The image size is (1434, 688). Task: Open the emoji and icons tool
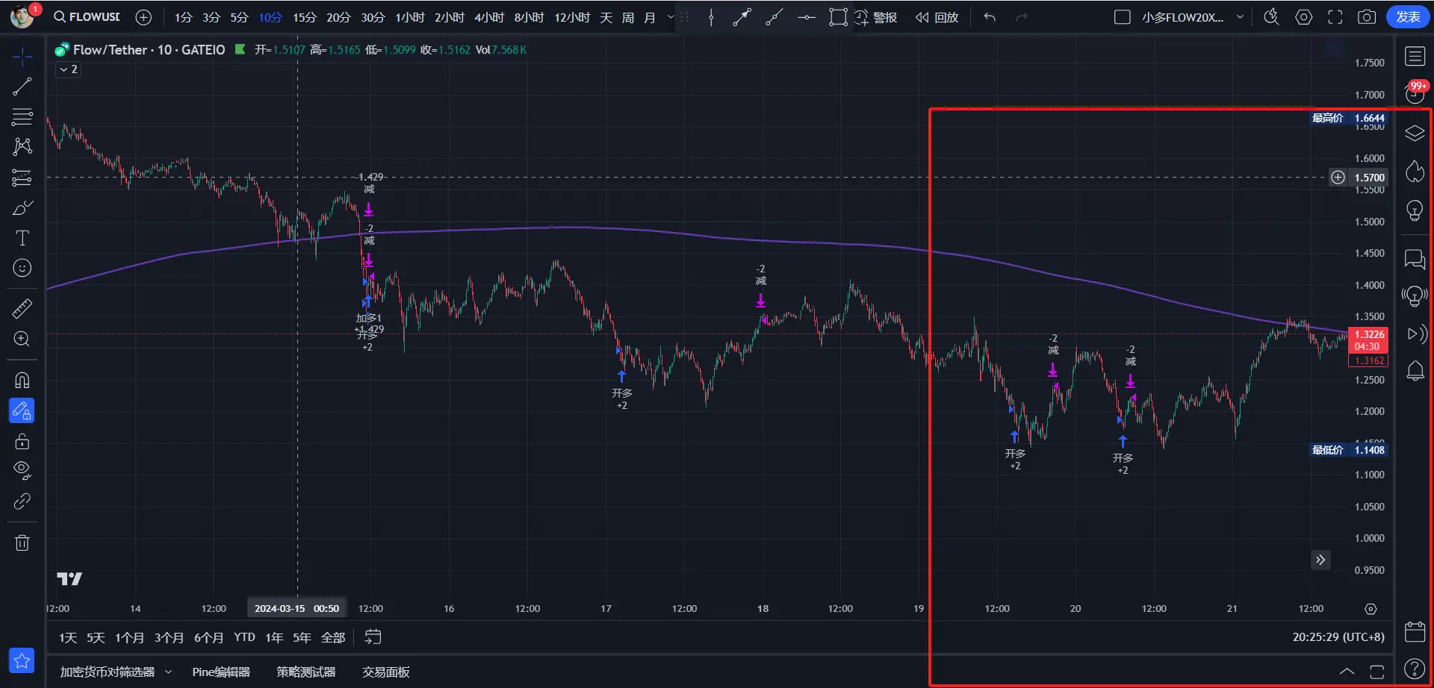(x=22, y=268)
